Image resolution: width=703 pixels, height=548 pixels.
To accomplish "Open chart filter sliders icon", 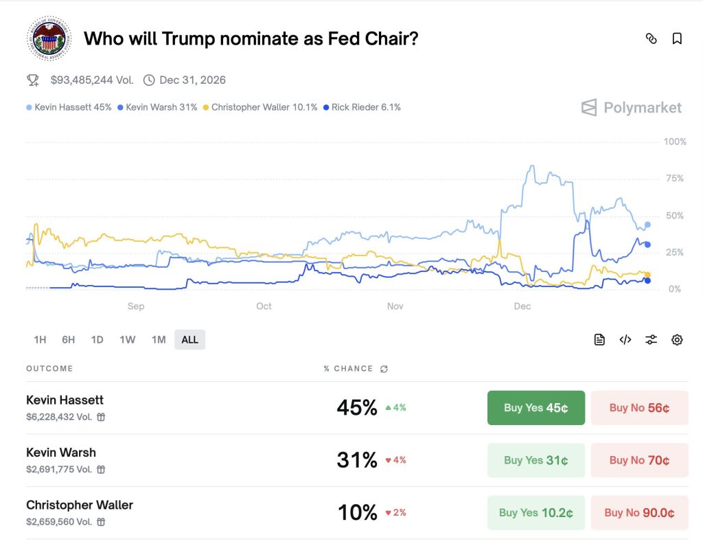I will click(651, 339).
